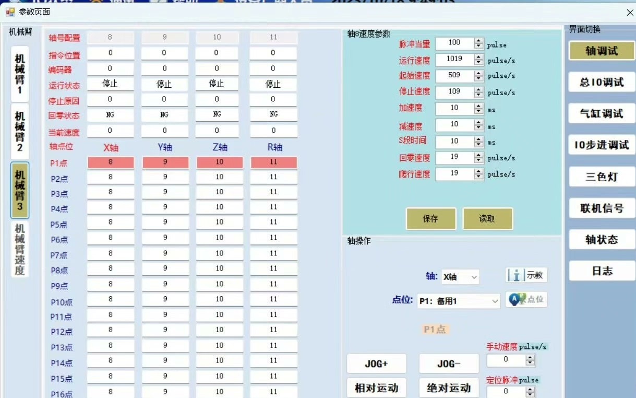Open 联机信号 panel

point(602,208)
